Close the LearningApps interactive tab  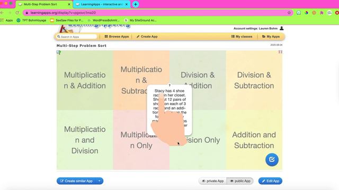pyautogui.click(x=127, y=4)
